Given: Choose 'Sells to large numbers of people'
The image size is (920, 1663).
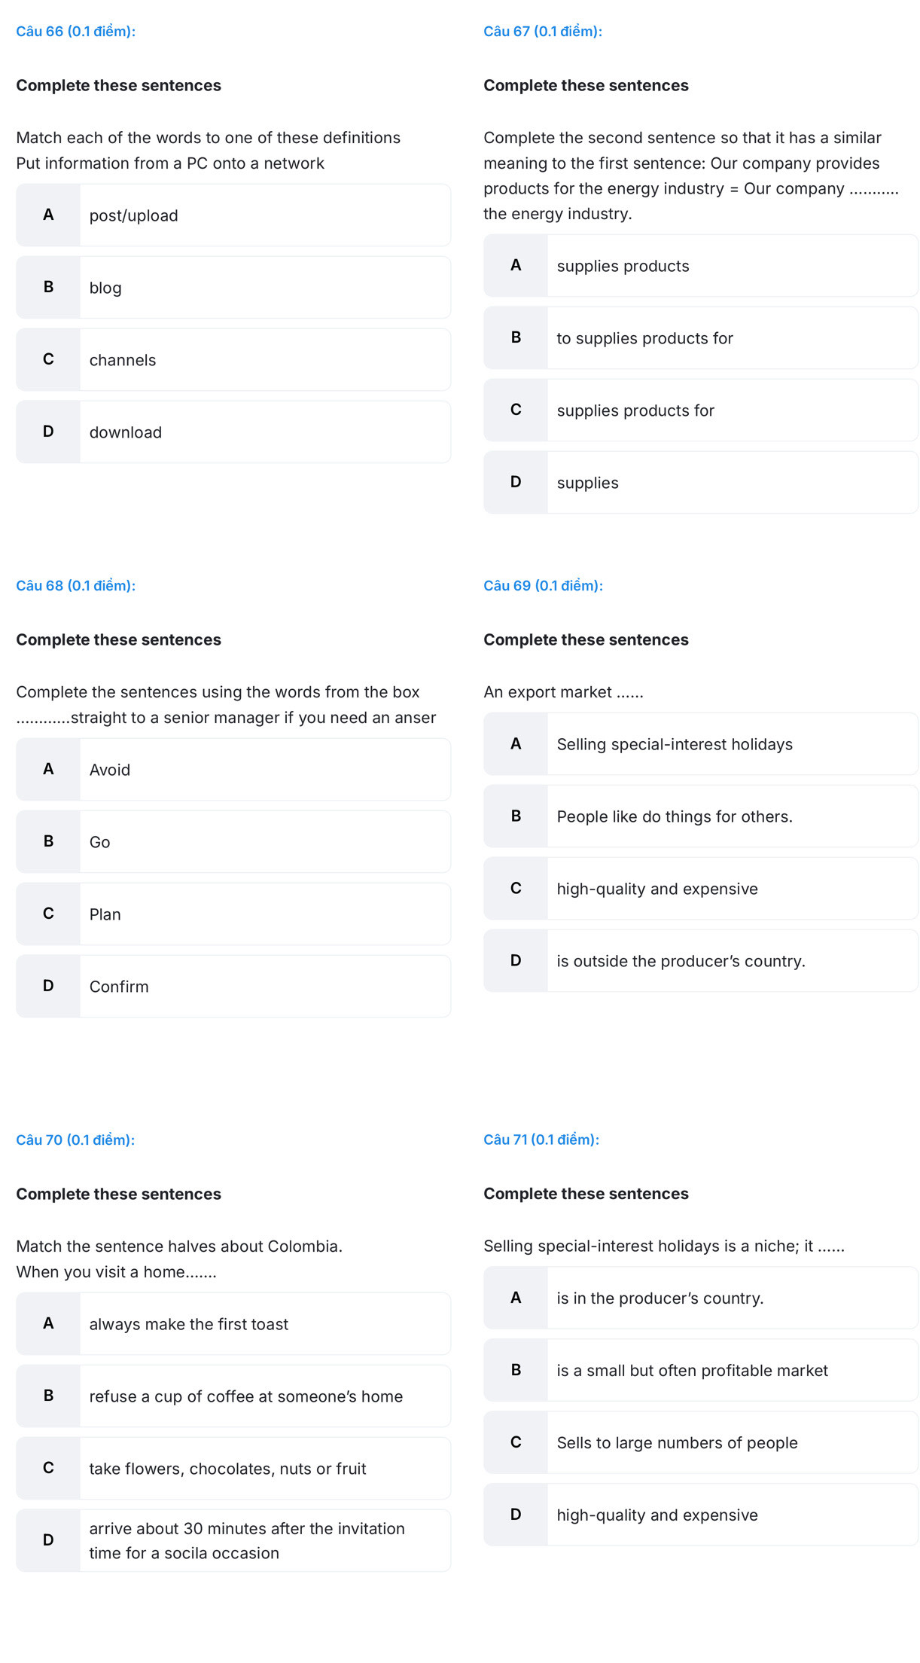Looking at the screenshot, I should click(x=701, y=1443).
